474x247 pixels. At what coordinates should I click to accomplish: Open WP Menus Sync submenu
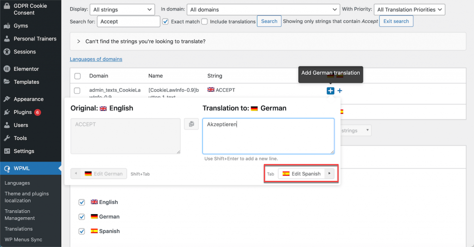pos(23,240)
